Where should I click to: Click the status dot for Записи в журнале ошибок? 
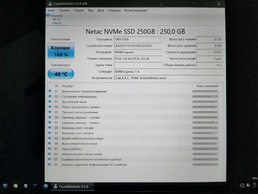(49, 164)
